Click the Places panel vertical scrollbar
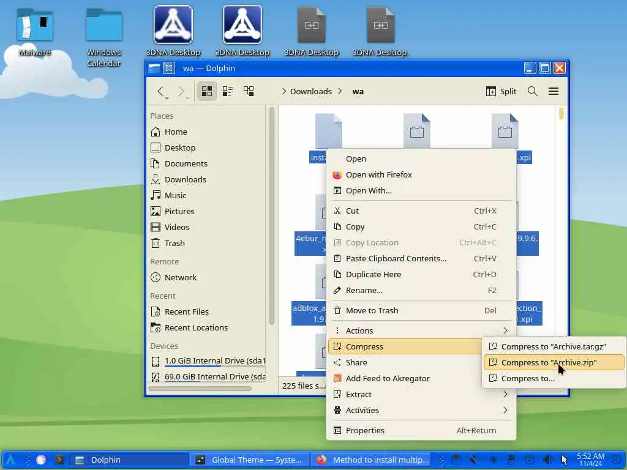The width and height of the screenshot is (627, 470). pos(271,216)
